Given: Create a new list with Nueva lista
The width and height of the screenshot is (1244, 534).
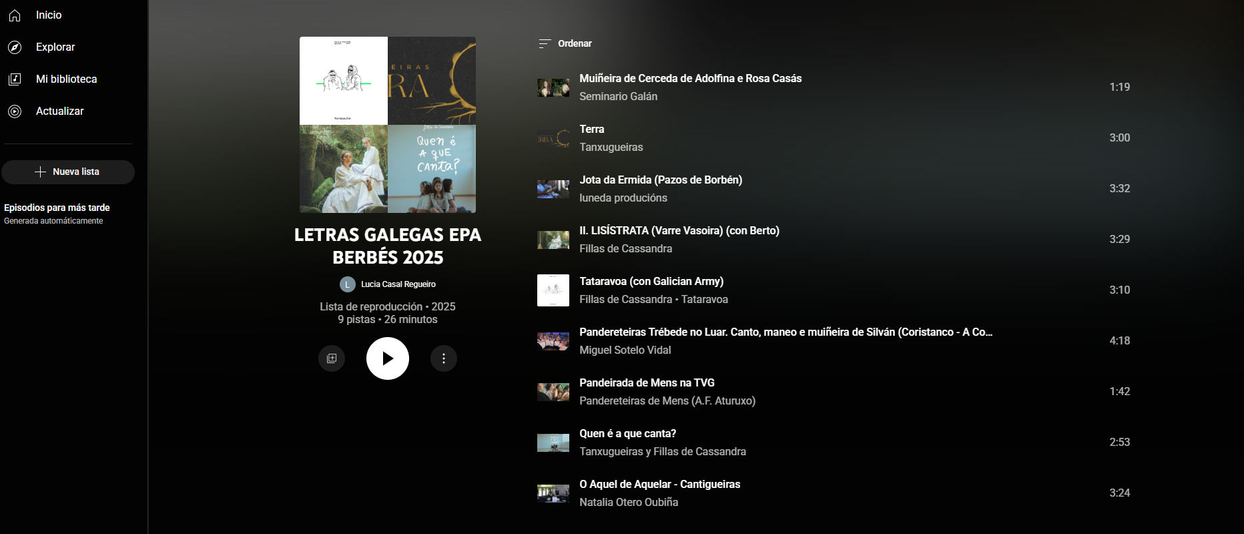Looking at the screenshot, I should pos(68,172).
